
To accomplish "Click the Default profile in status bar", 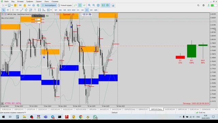I will [x=115, y=112].
